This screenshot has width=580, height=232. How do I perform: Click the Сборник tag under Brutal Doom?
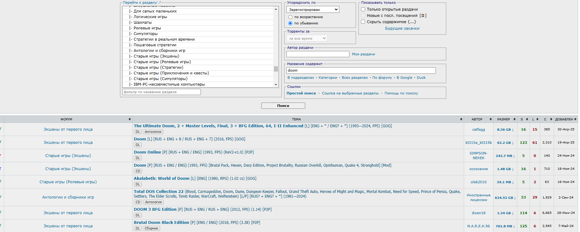(x=151, y=229)
